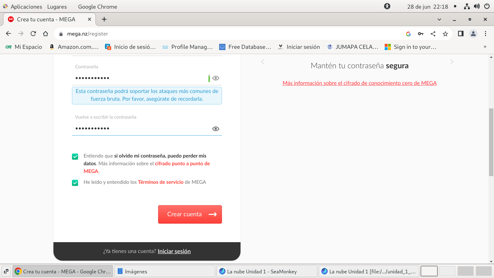Click the Iniciar sesión link
This screenshot has width=494, height=278.
[174, 251]
